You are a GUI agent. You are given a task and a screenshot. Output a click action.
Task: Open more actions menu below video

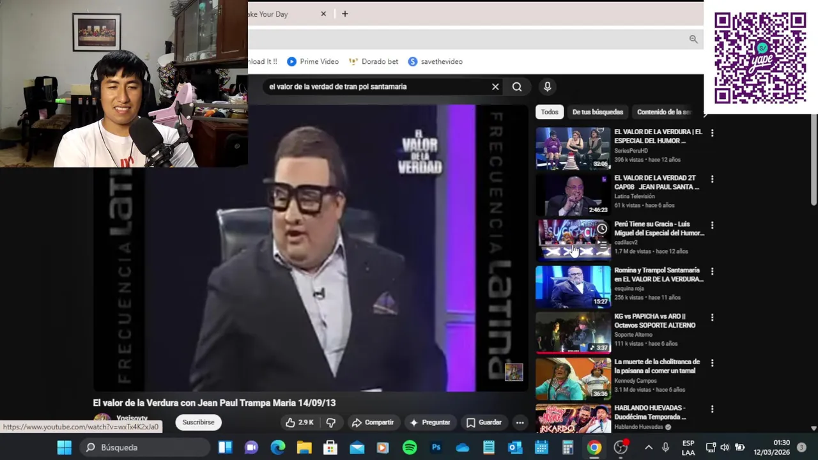[520, 422]
